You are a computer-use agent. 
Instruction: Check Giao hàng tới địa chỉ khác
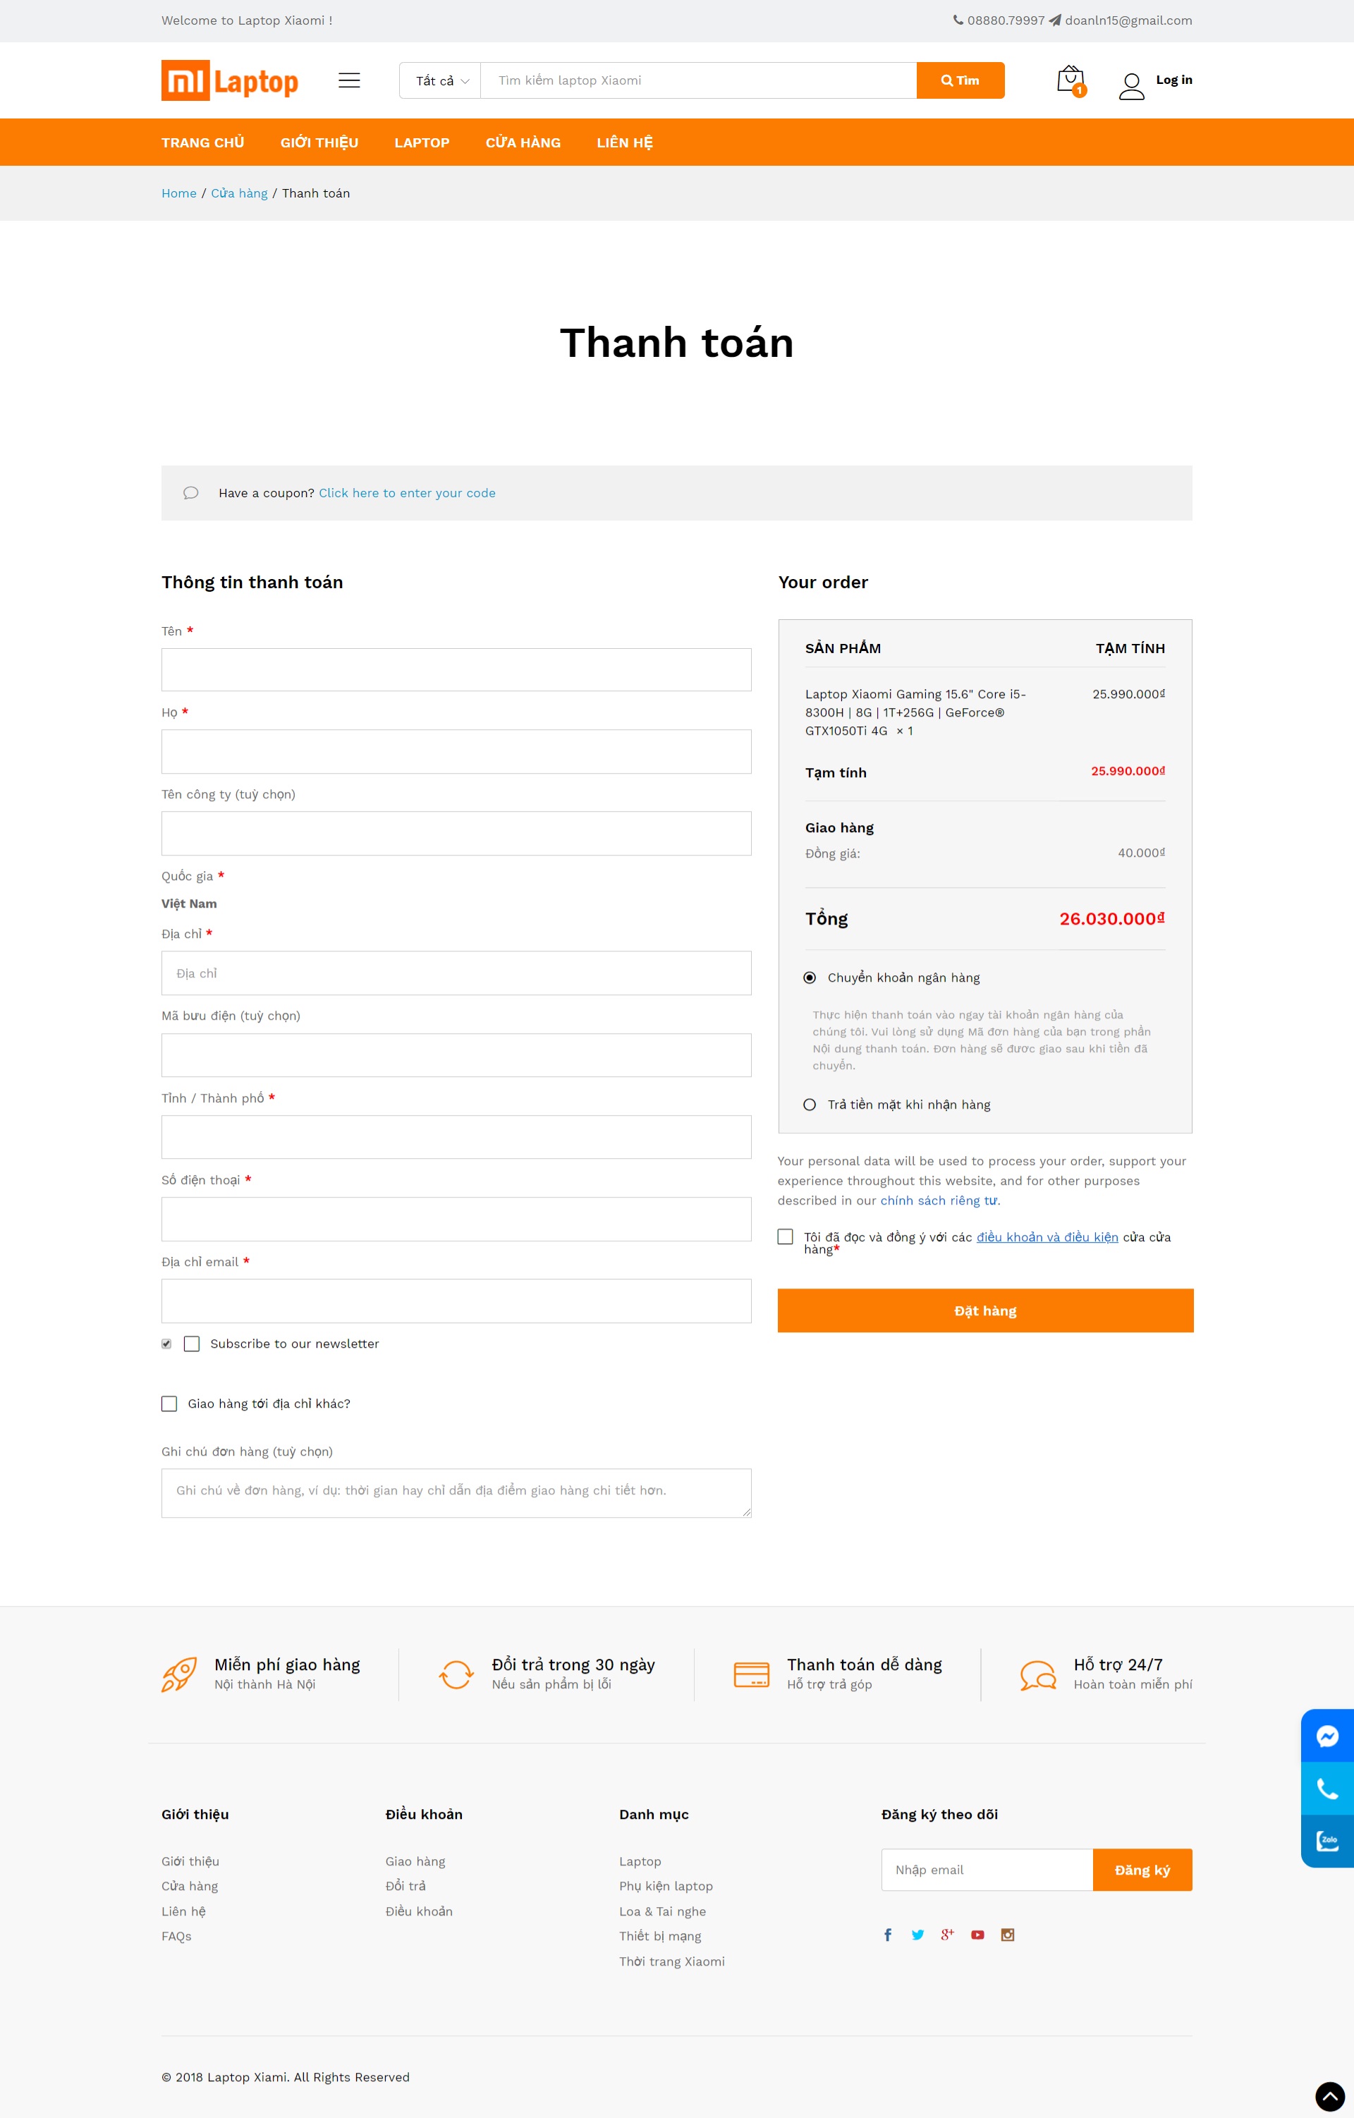pyautogui.click(x=169, y=1404)
